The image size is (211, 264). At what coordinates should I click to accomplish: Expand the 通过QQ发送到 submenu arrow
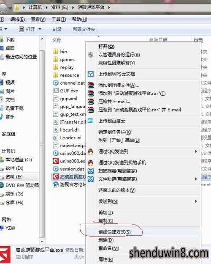point(196,151)
